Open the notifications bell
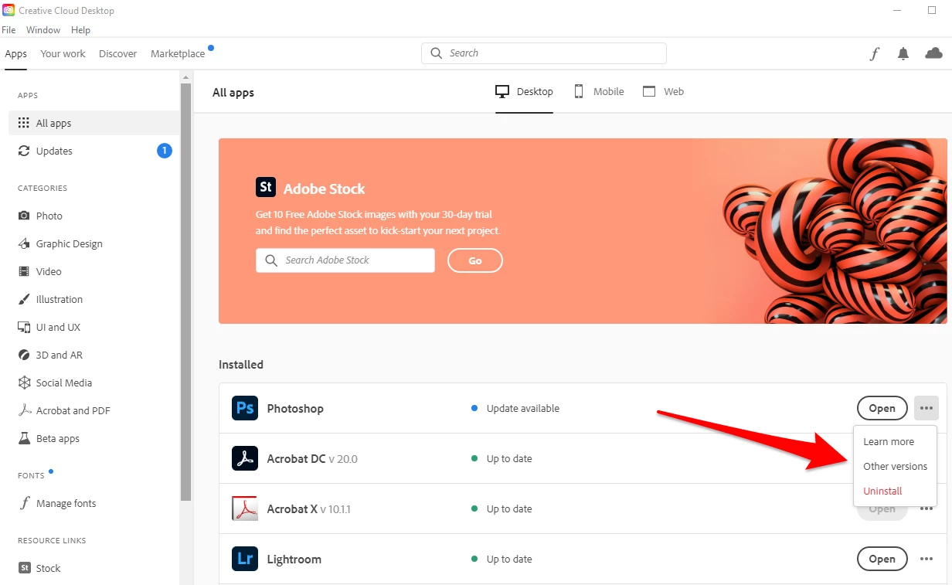The height and width of the screenshot is (585, 952). tap(903, 53)
